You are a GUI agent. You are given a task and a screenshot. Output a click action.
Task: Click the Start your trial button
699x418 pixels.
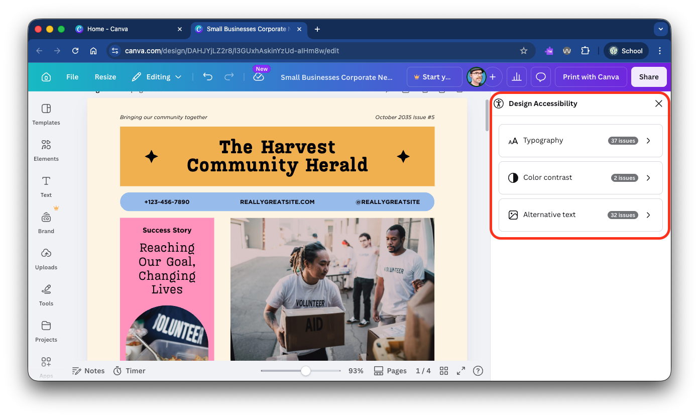434,77
